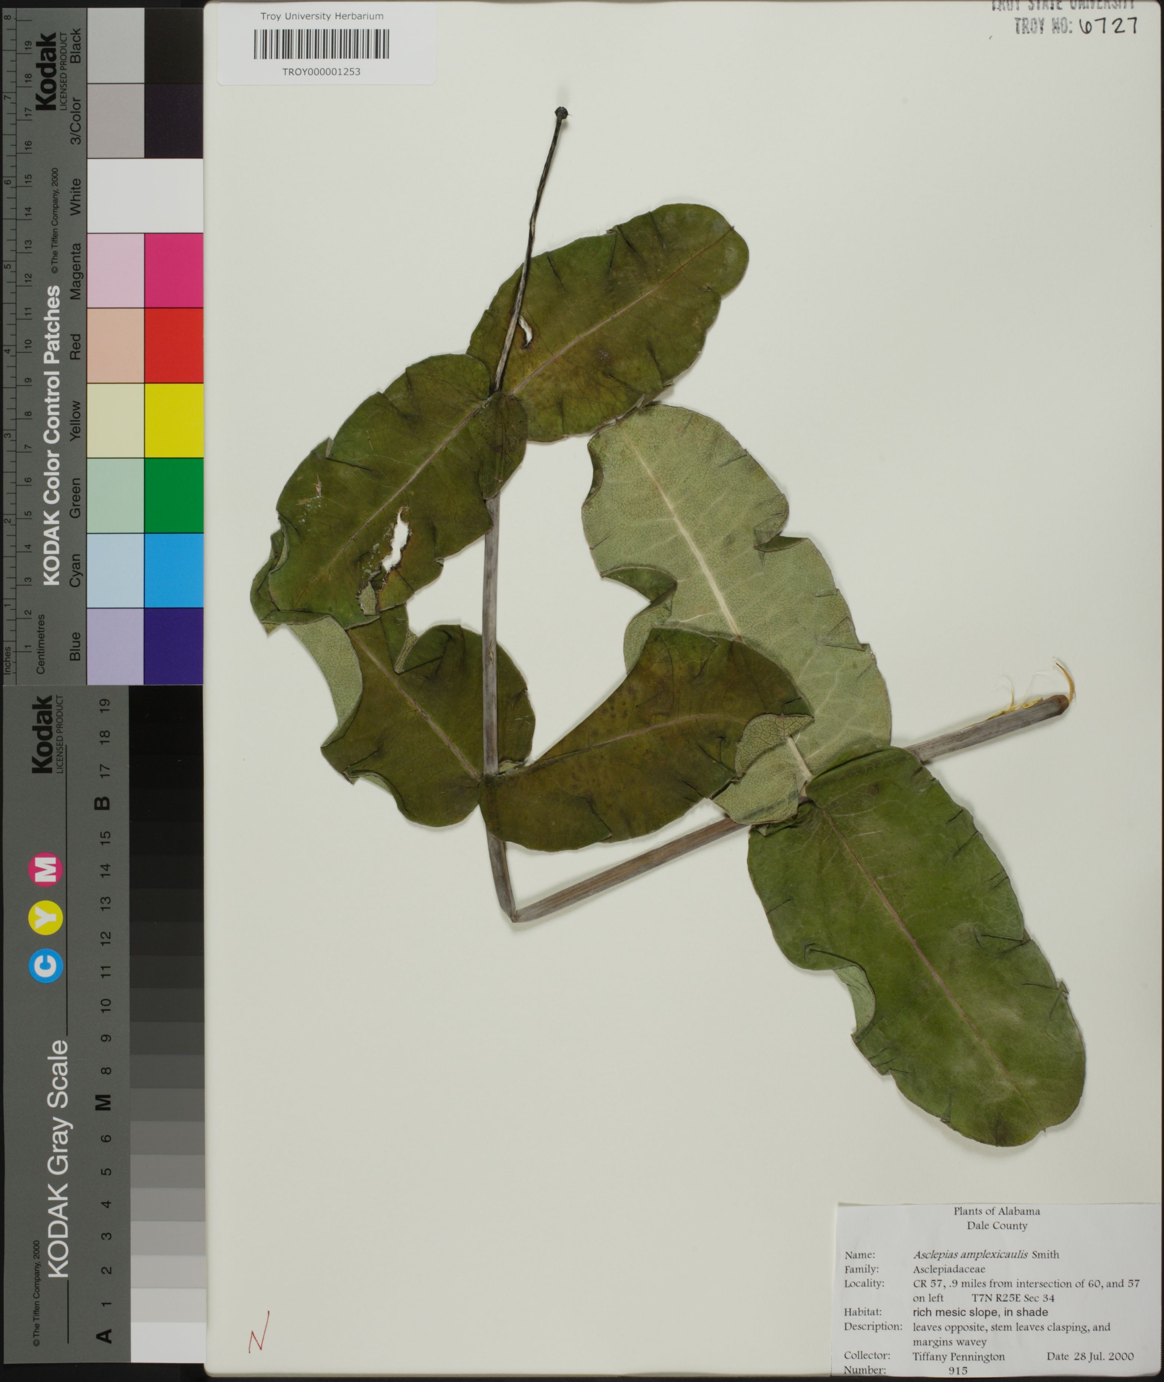The height and width of the screenshot is (1382, 1164).
Task: Select the pale red tint patch
Action: coord(116,345)
